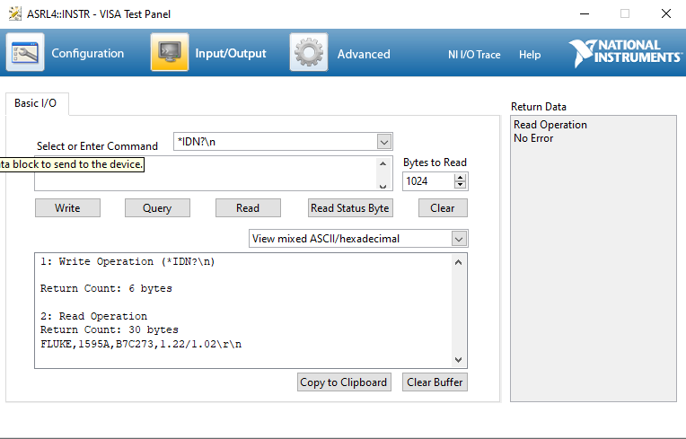Click the FLUKE,1595A response line
The width and height of the screenshot is (686, 439).
point(141,344)
